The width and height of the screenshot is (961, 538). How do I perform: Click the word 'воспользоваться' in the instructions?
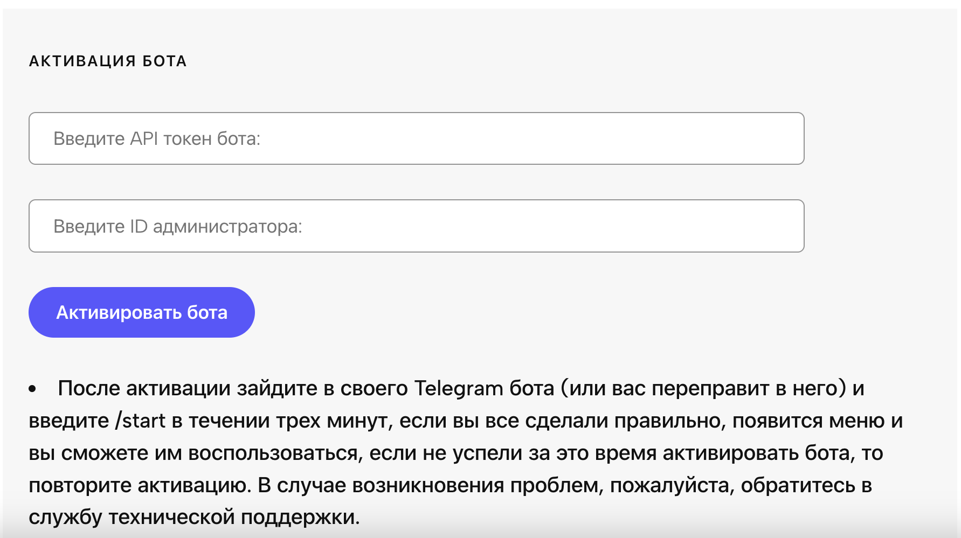click(x=273, y=453)
